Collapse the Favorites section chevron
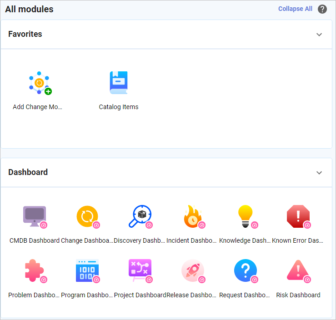The image size is (336, 320). pos(319,35)
